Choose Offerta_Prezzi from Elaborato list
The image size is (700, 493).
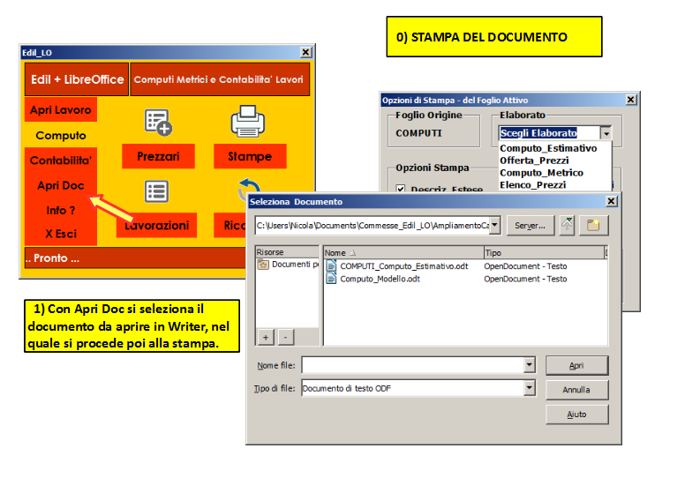[534, 161]
